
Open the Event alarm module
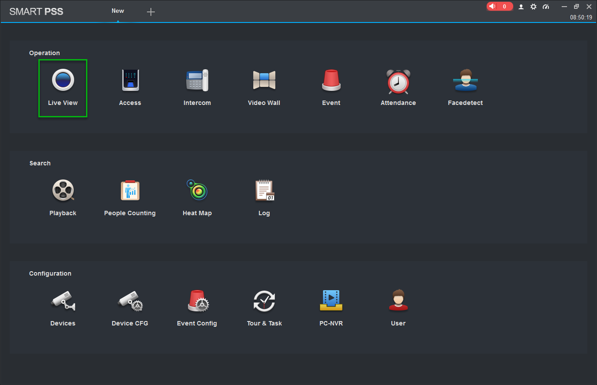[331, 88]
